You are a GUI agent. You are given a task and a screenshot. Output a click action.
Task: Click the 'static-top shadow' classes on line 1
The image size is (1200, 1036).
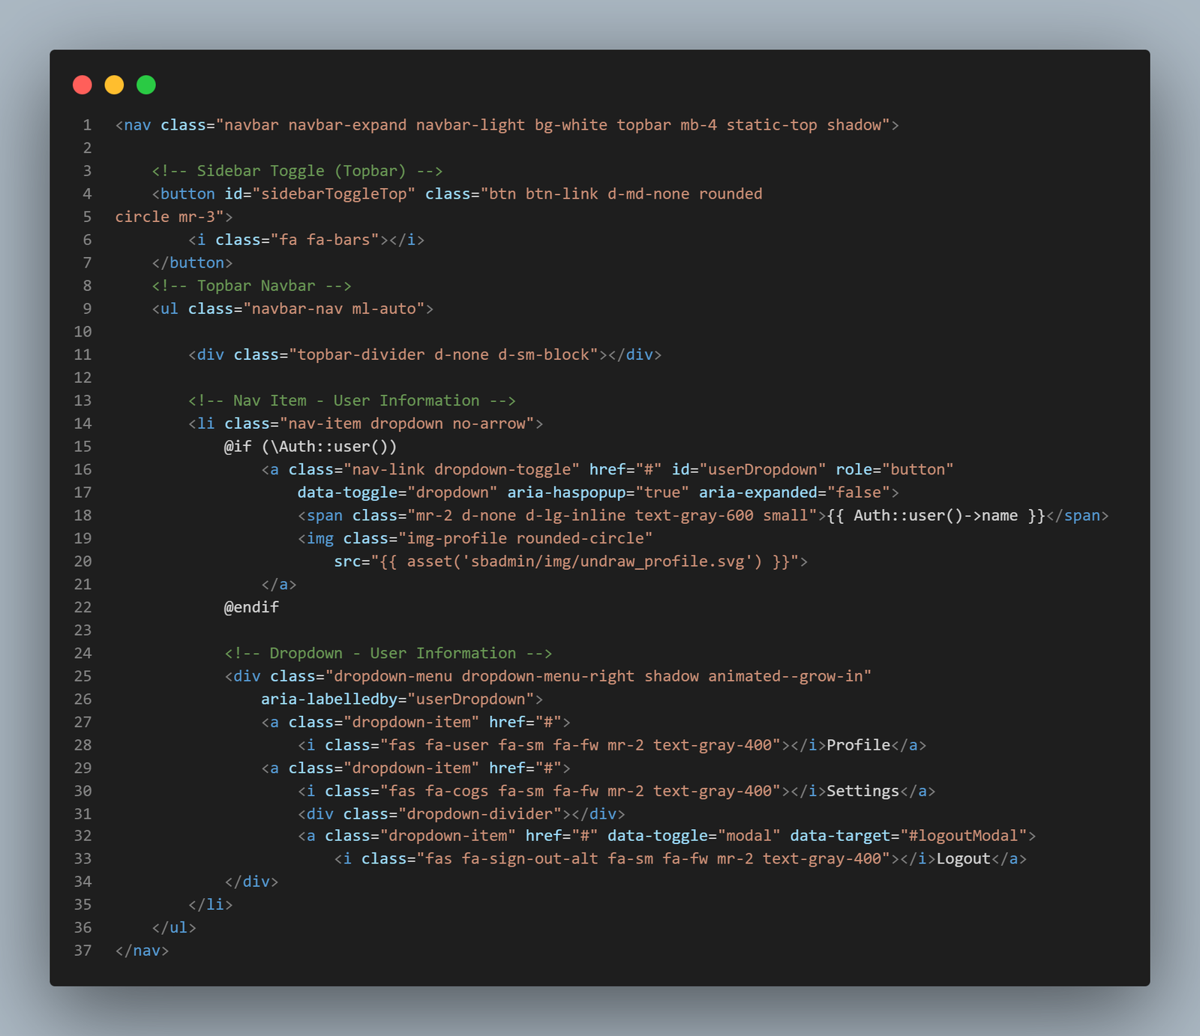click(x=803, y=125)
